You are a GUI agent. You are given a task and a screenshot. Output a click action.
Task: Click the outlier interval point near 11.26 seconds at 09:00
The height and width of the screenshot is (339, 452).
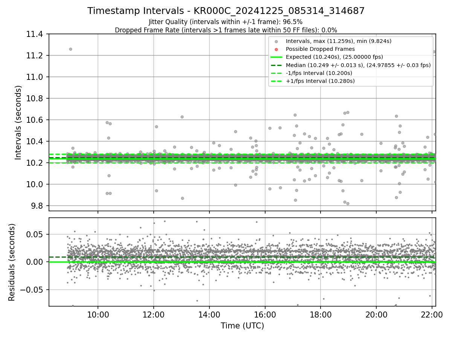point(70,49)
